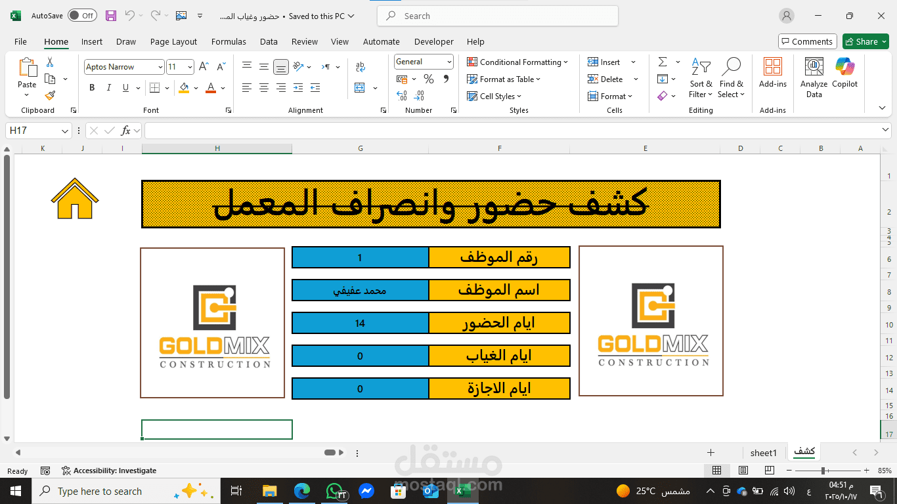This screenshot has height=504, width=897.
Task: Open Find & Select menu
Action: click(731, 77)
